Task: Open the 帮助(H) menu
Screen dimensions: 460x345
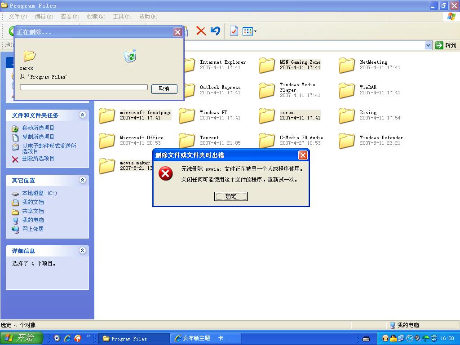Action: pos(148,17)
